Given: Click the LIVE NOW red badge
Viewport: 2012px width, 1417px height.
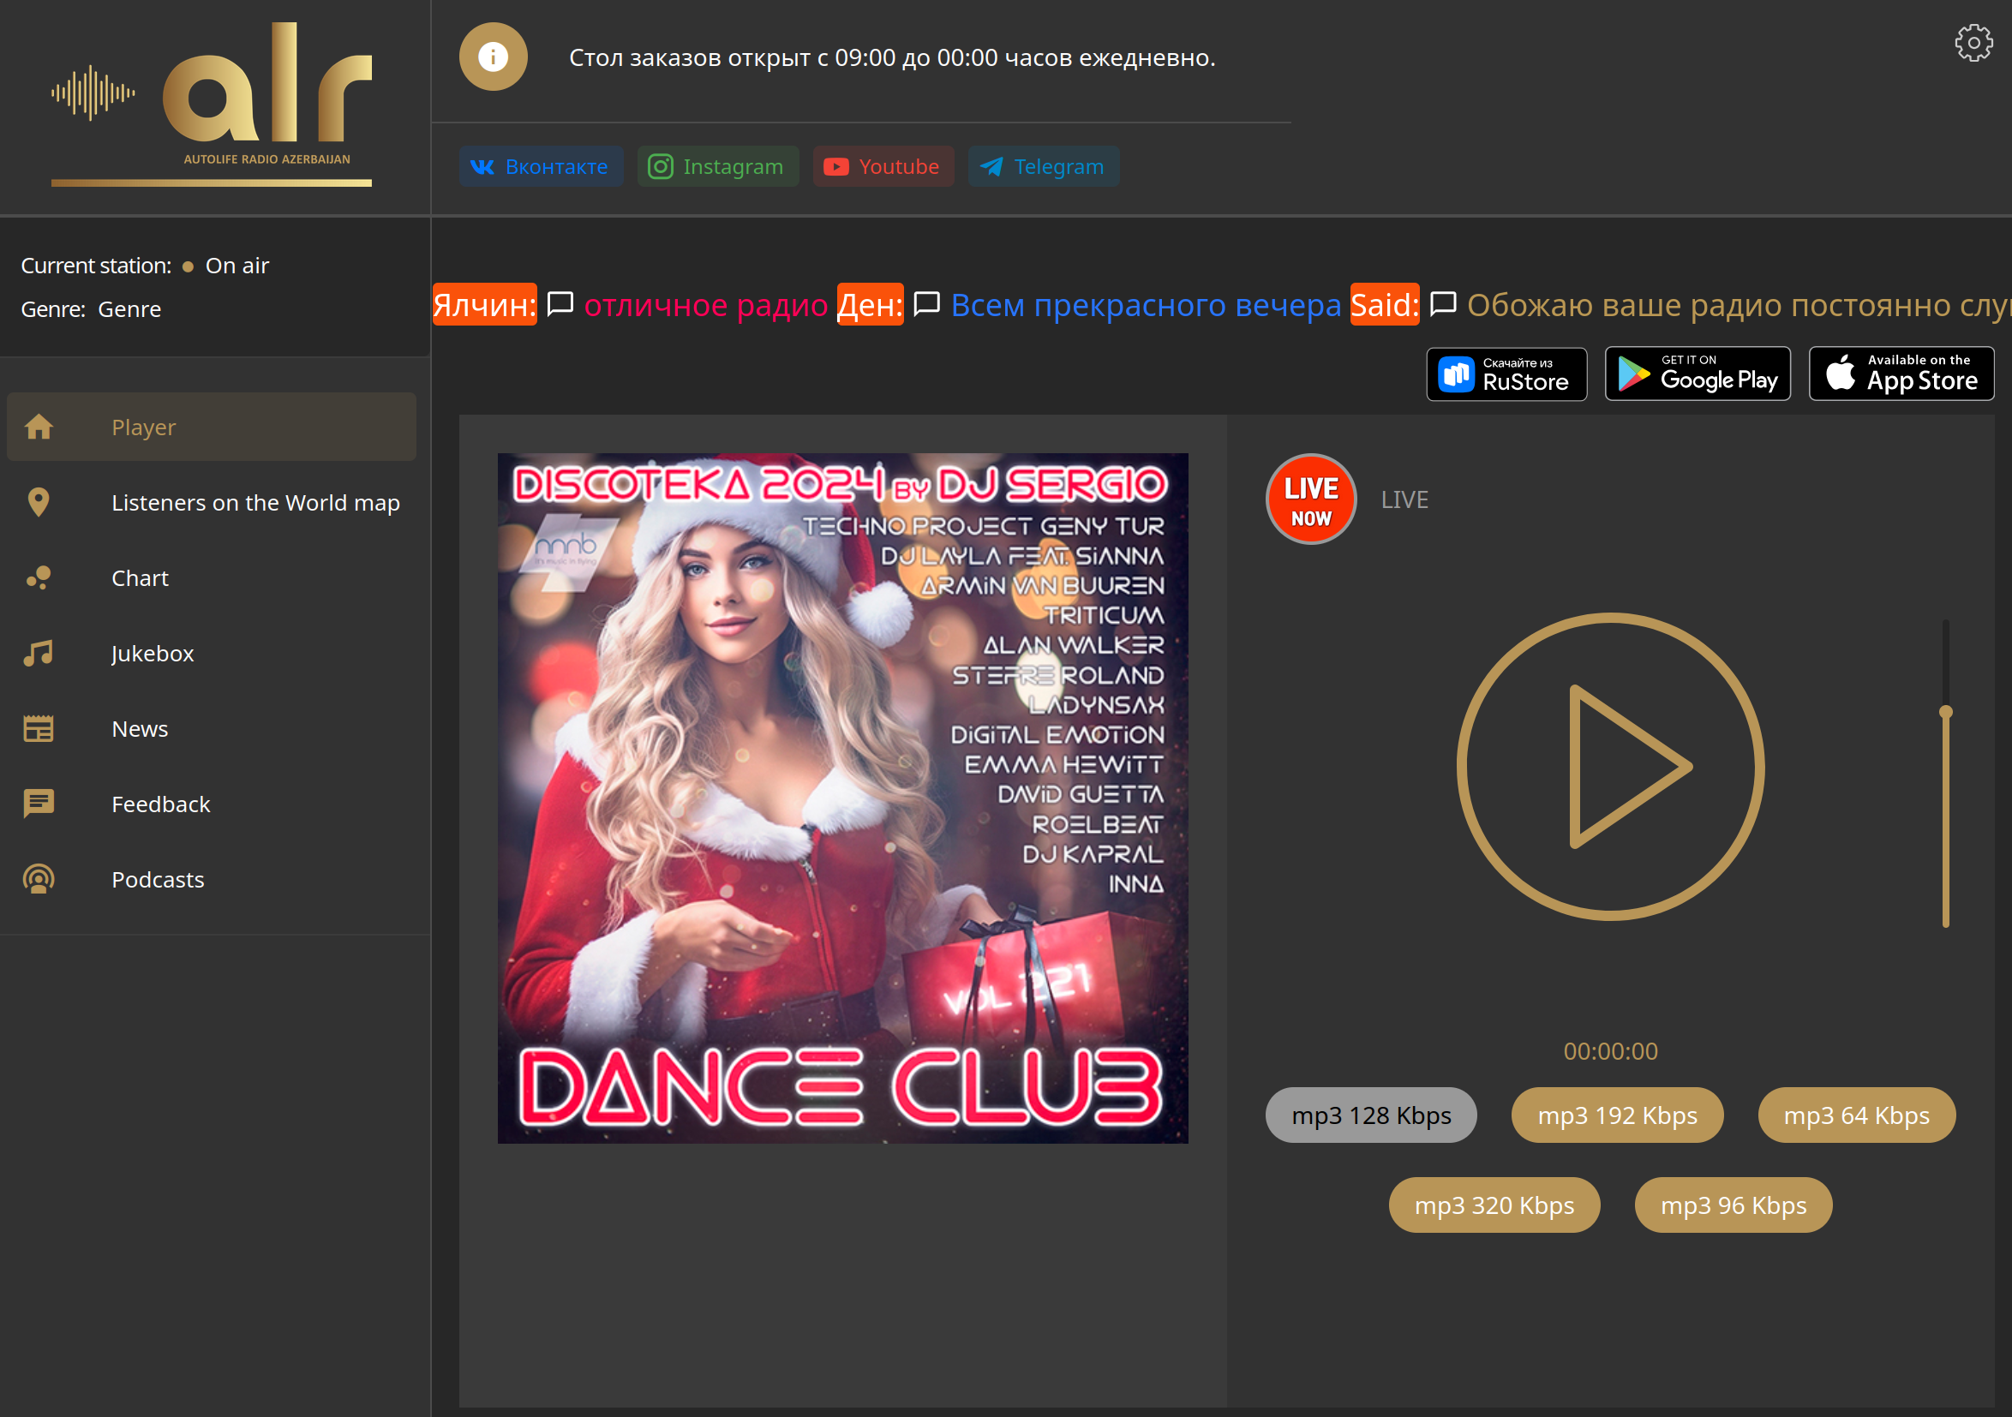Looking at the screenshot, I should coord(1310,499).
